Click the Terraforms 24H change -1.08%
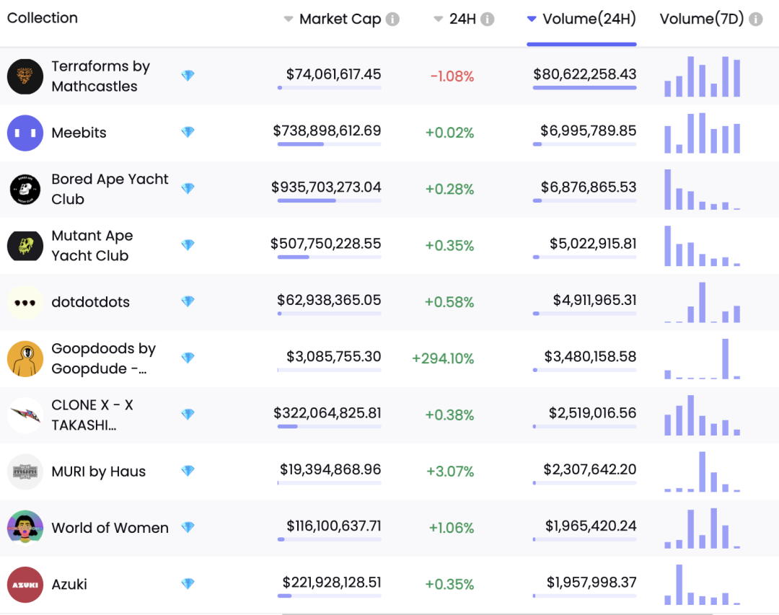The height and width of the screenshot is (615, 779). pyautogui.click(x=452, y=76)
